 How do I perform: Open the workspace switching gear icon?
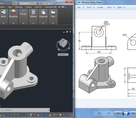(60, 115)
